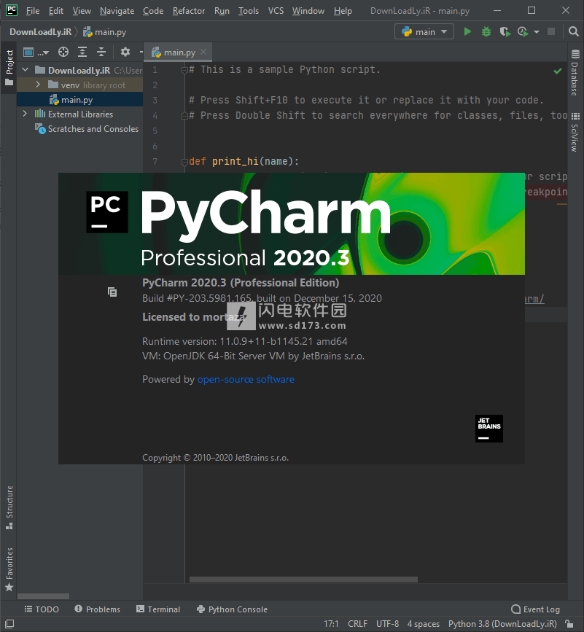Click the Collapse All icon in Project panel
Viewport: 584px width, 632px height.
pos(101,52)
